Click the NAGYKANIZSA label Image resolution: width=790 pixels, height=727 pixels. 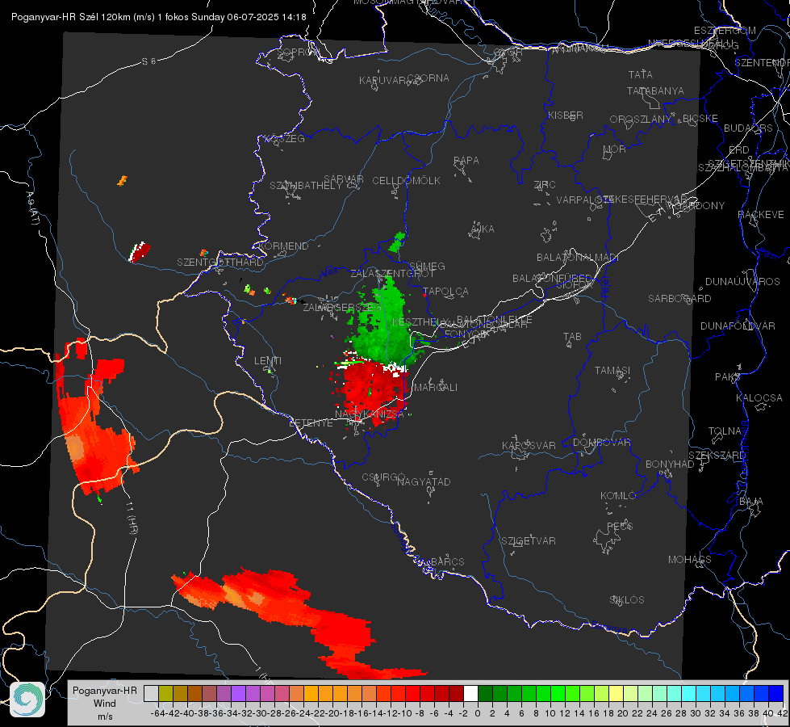pos(370,414)
